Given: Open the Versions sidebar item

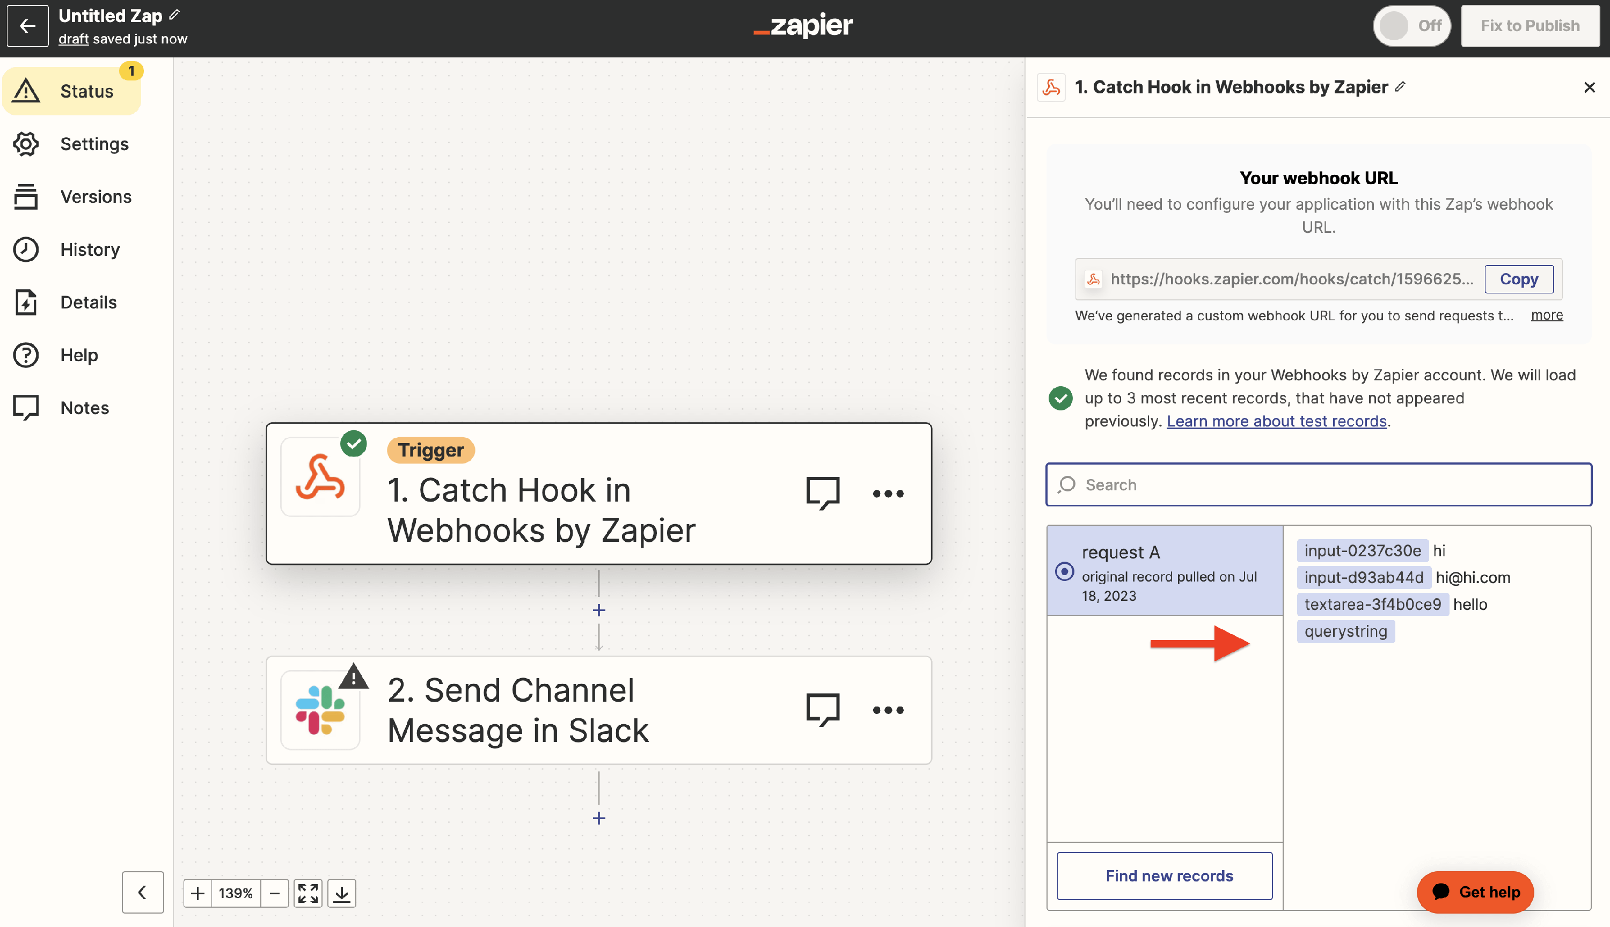Looking at the screenshot, I should [x=96, y=197].
